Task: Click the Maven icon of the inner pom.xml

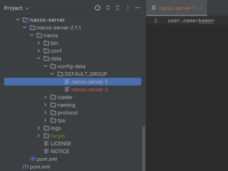Action: [x=33, y=159]
